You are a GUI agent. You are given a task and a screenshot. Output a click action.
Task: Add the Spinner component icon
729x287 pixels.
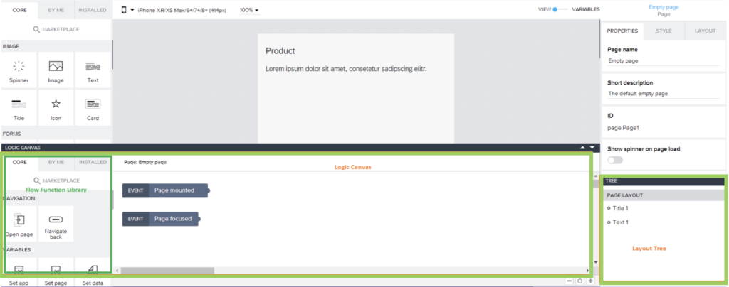(19, 67)
